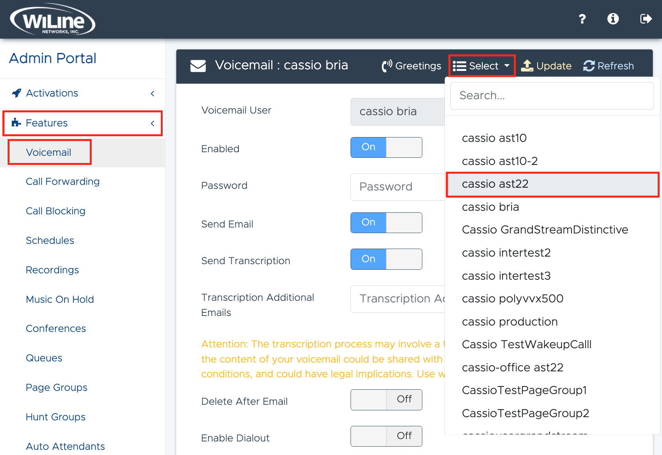Click the Refresh circular arrows icon
Viewport: 662px width, 455px height.
pyautogui.click(x=589, y=66)
